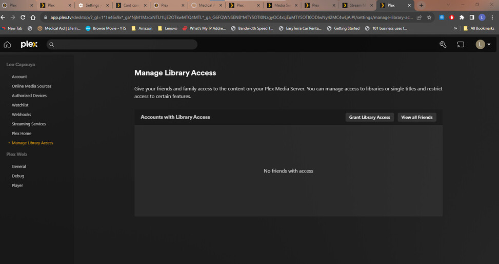The image size is (499, 264).
Task: Switch to the Stream M browser tab
Action: click(x=357, y=6)
